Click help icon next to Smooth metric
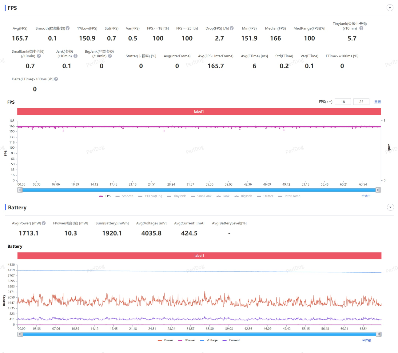The width and height of the screenshot is (398, 353). point(68,28)
